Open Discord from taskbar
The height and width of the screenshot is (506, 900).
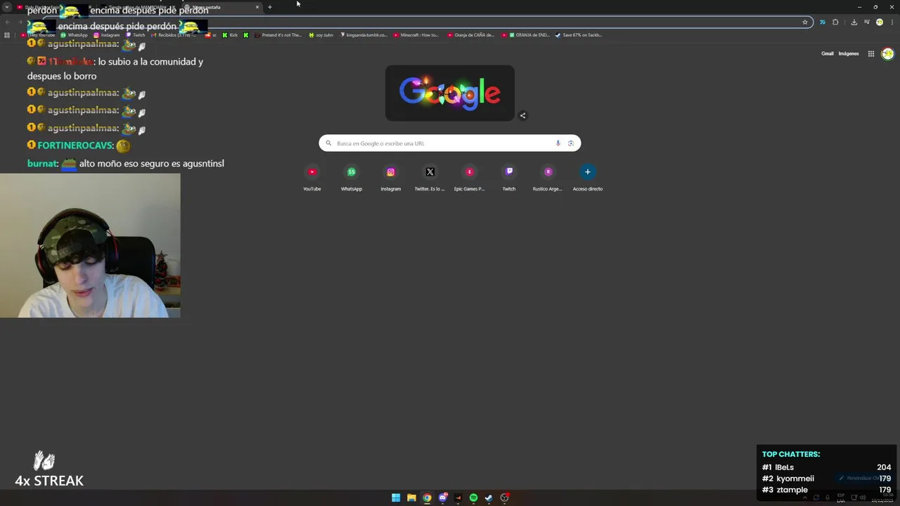pos(442,498)
